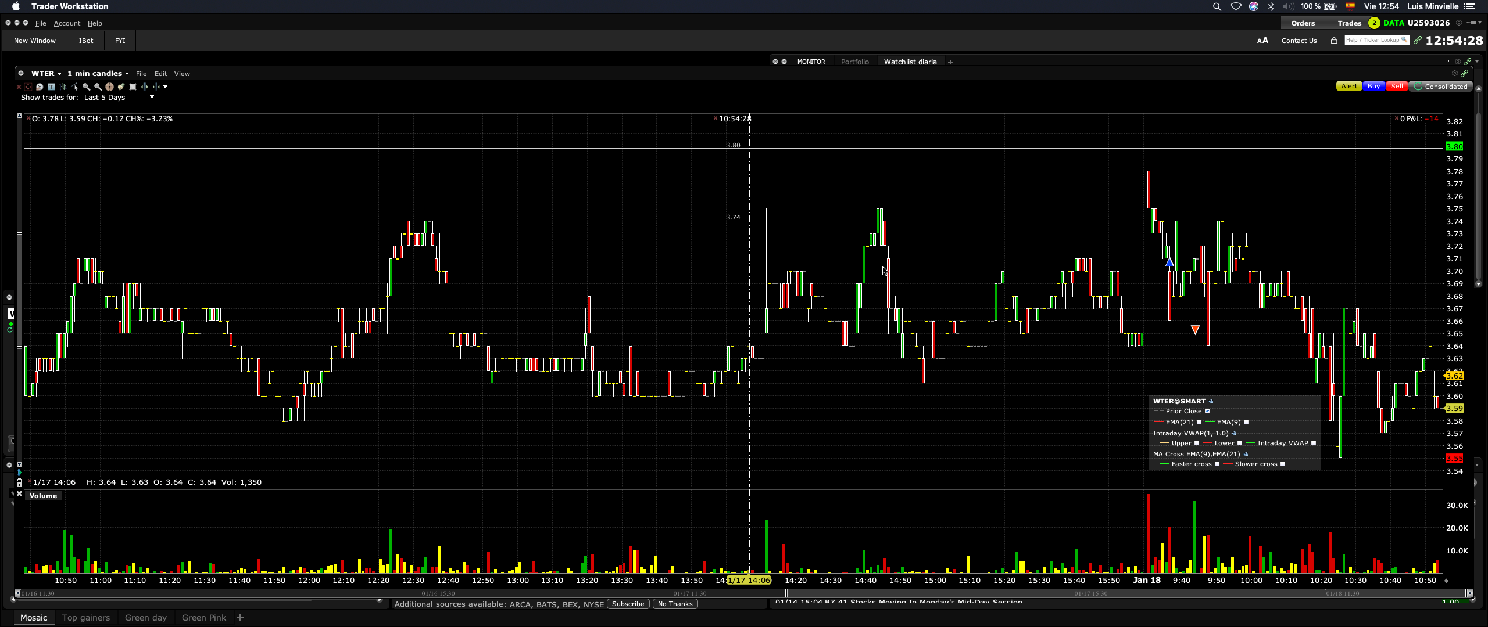1488x627 pixels.
Task: Click the red Sell button
Action: click(x=1396, y=87)
